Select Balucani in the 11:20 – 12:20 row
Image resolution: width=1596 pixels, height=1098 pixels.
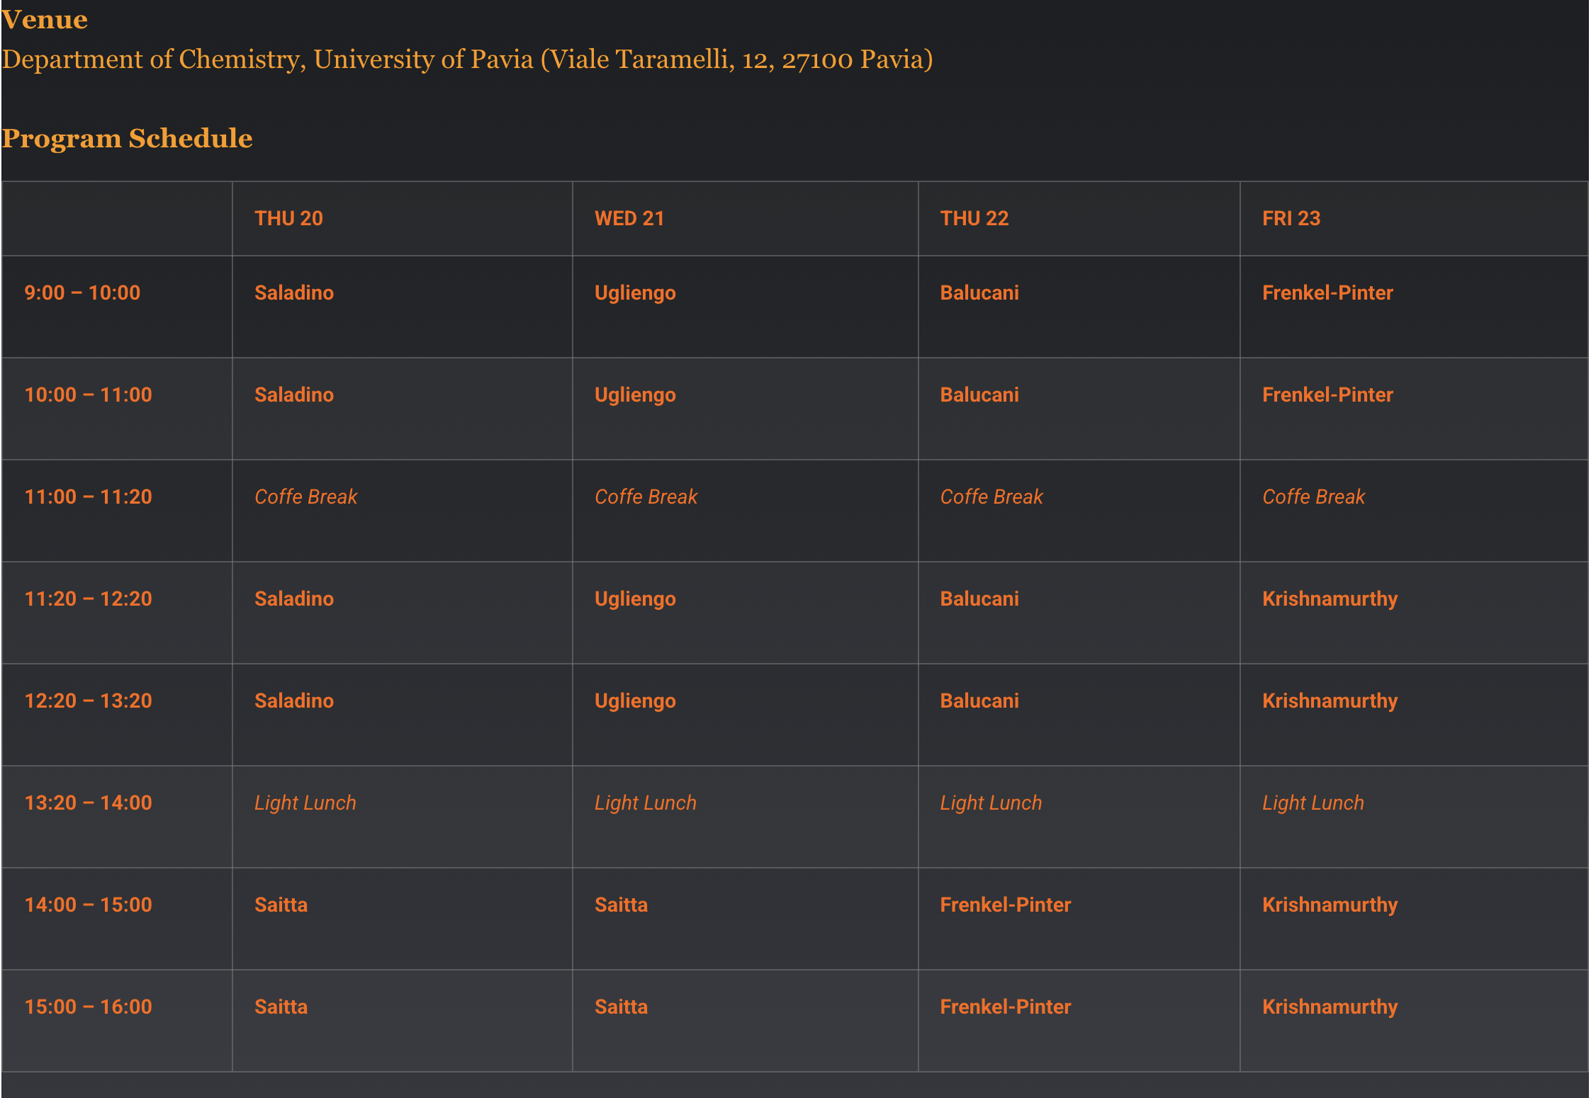pyautogui.click(x=979, y=599)
